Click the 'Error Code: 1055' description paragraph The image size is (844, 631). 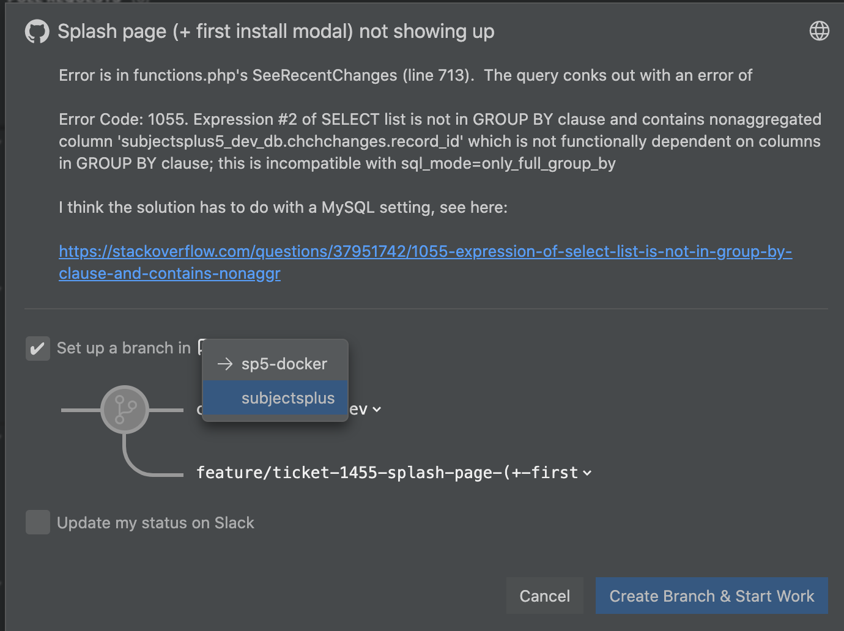coord(440,141)
